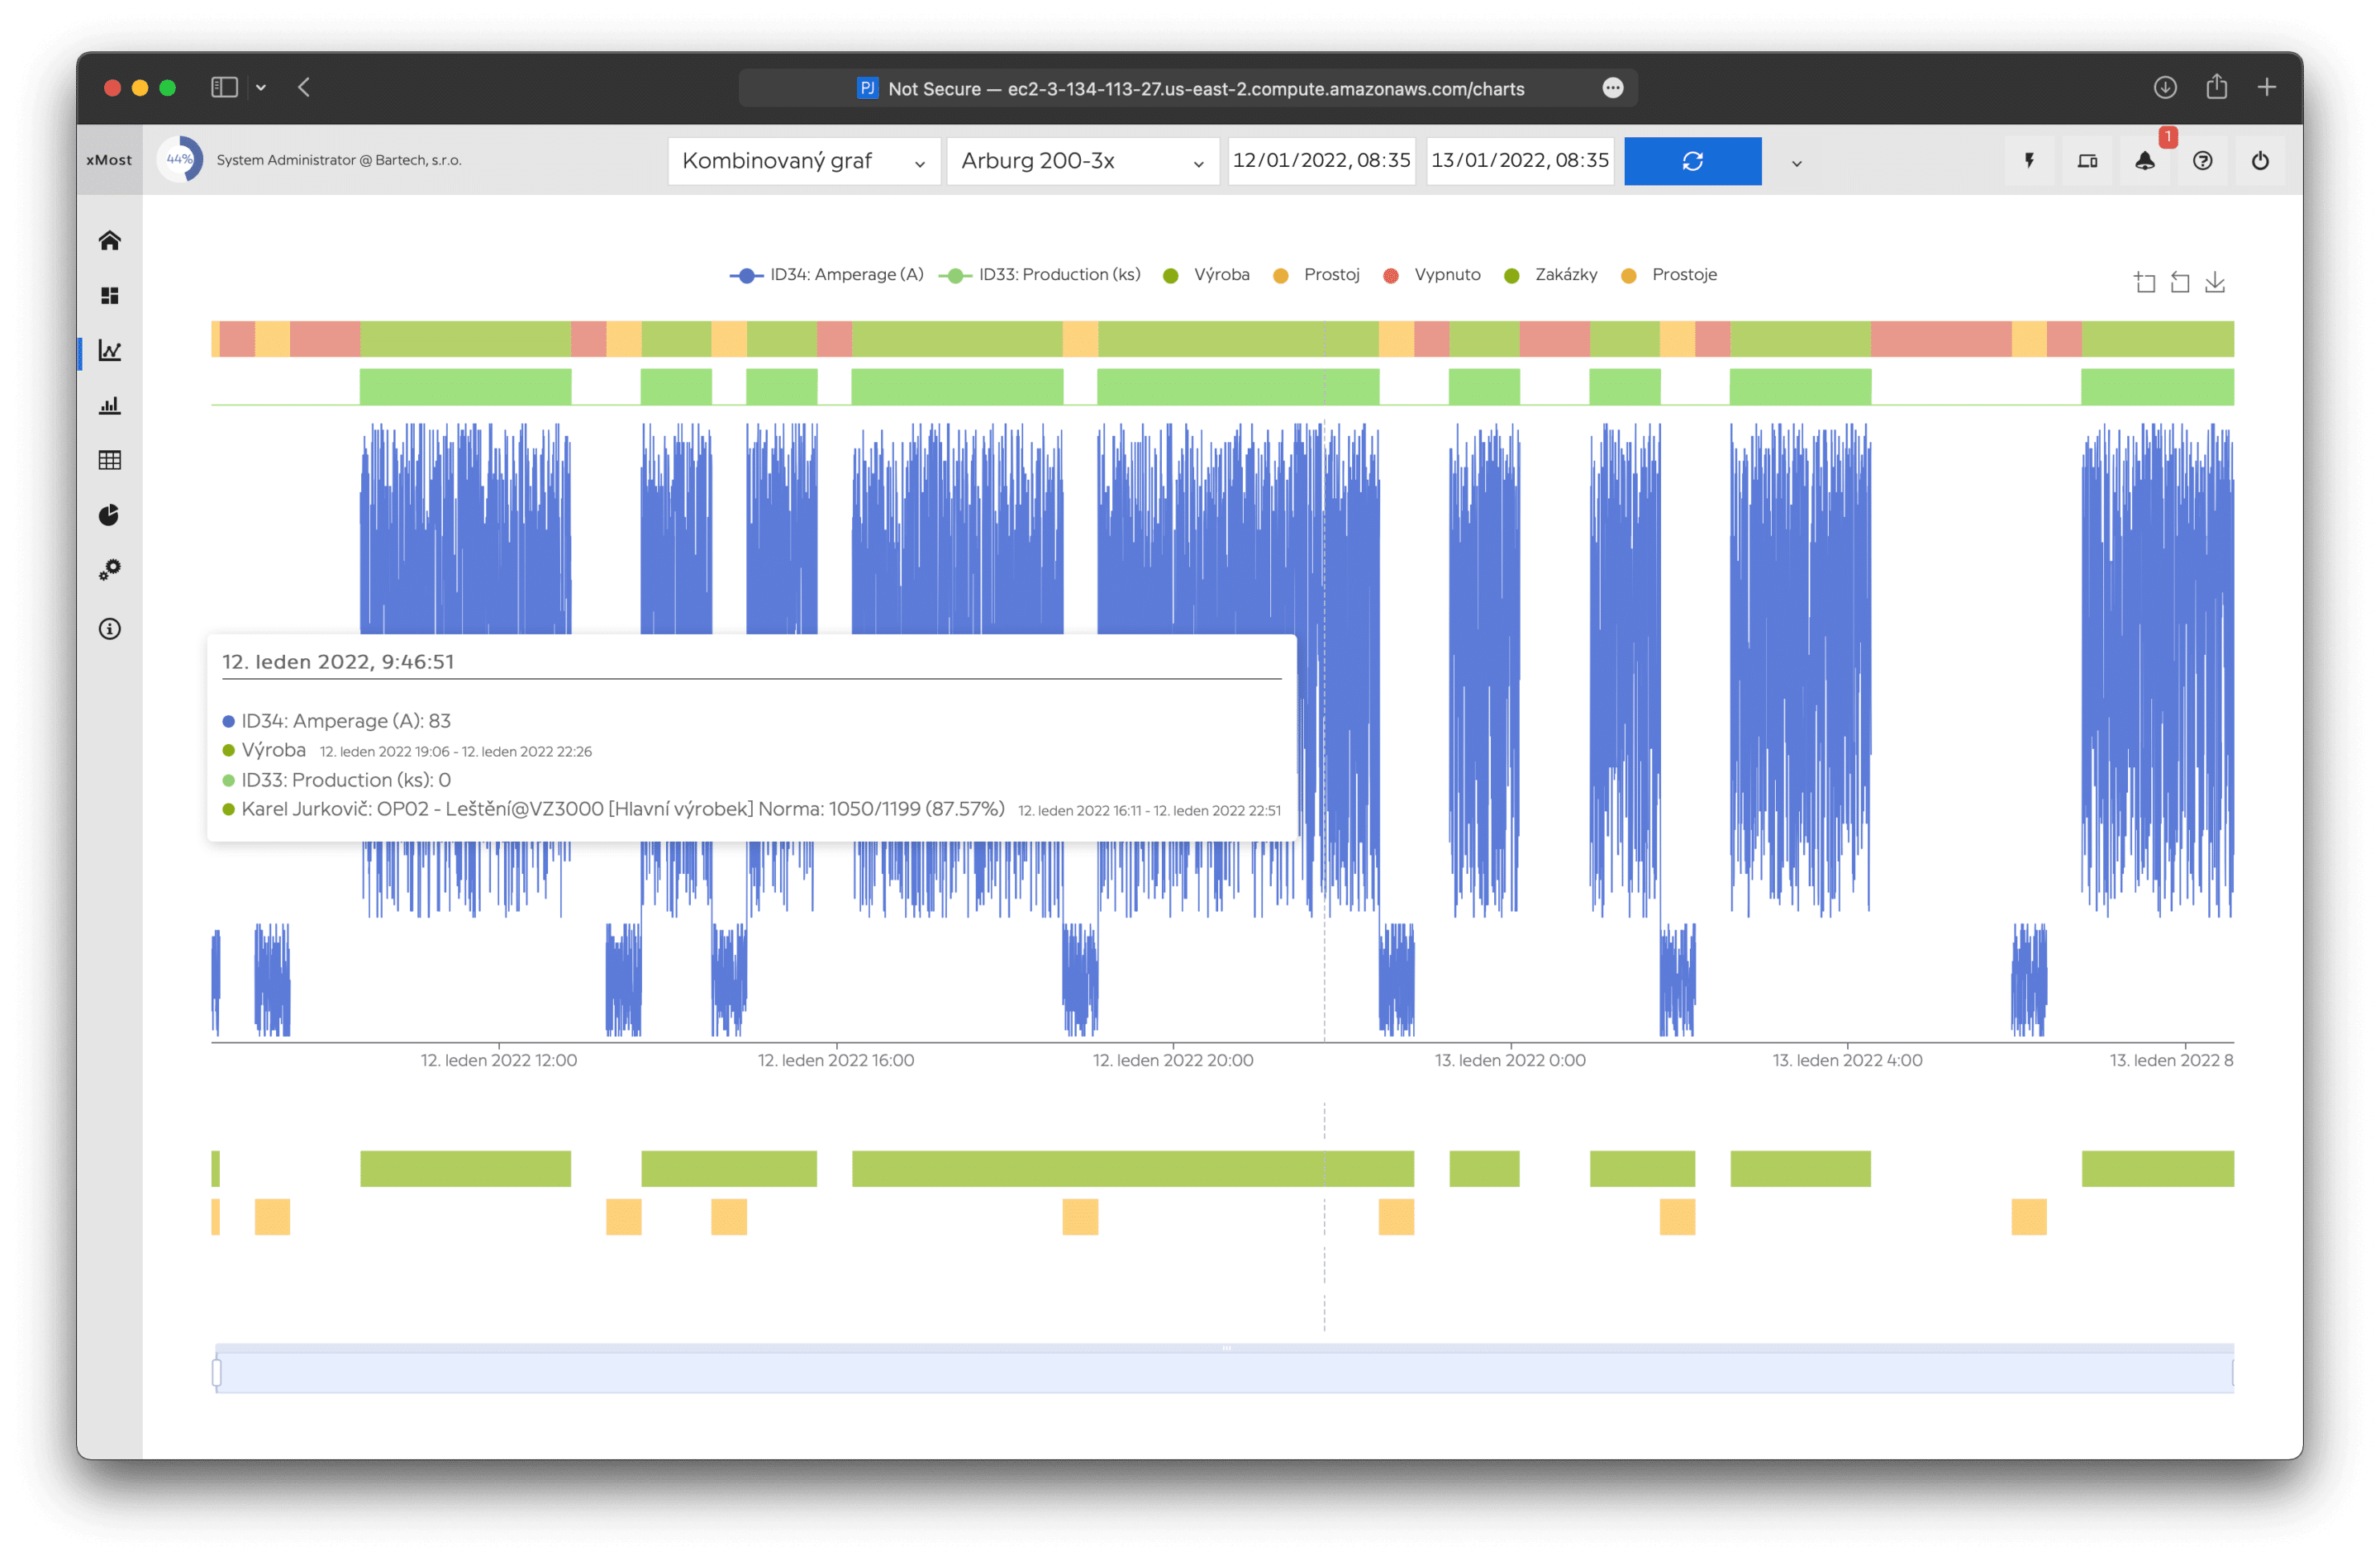Open the settings gears in sidebar
This screenshot has width=2380, height=1561.
pos(110,571)
